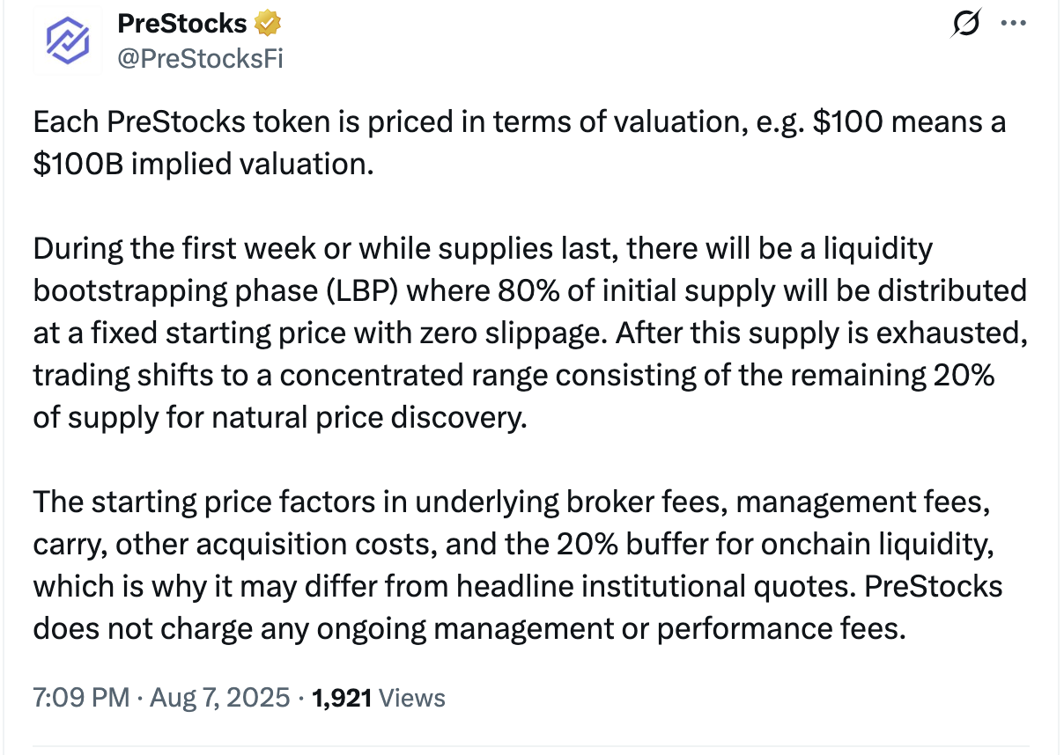The image size is (1064, 755).
Task: Click the 7:09 PM time text
Action: tap(68, 696)
